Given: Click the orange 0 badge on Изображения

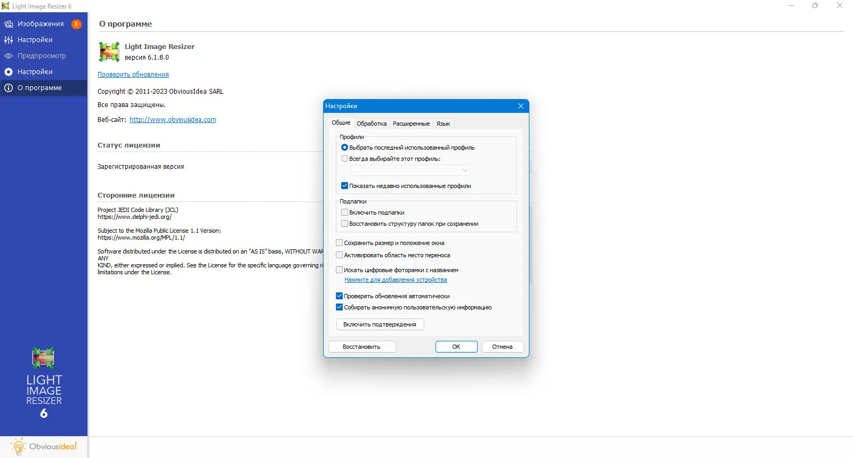Looking at the screenshot, I should point(76,24).
